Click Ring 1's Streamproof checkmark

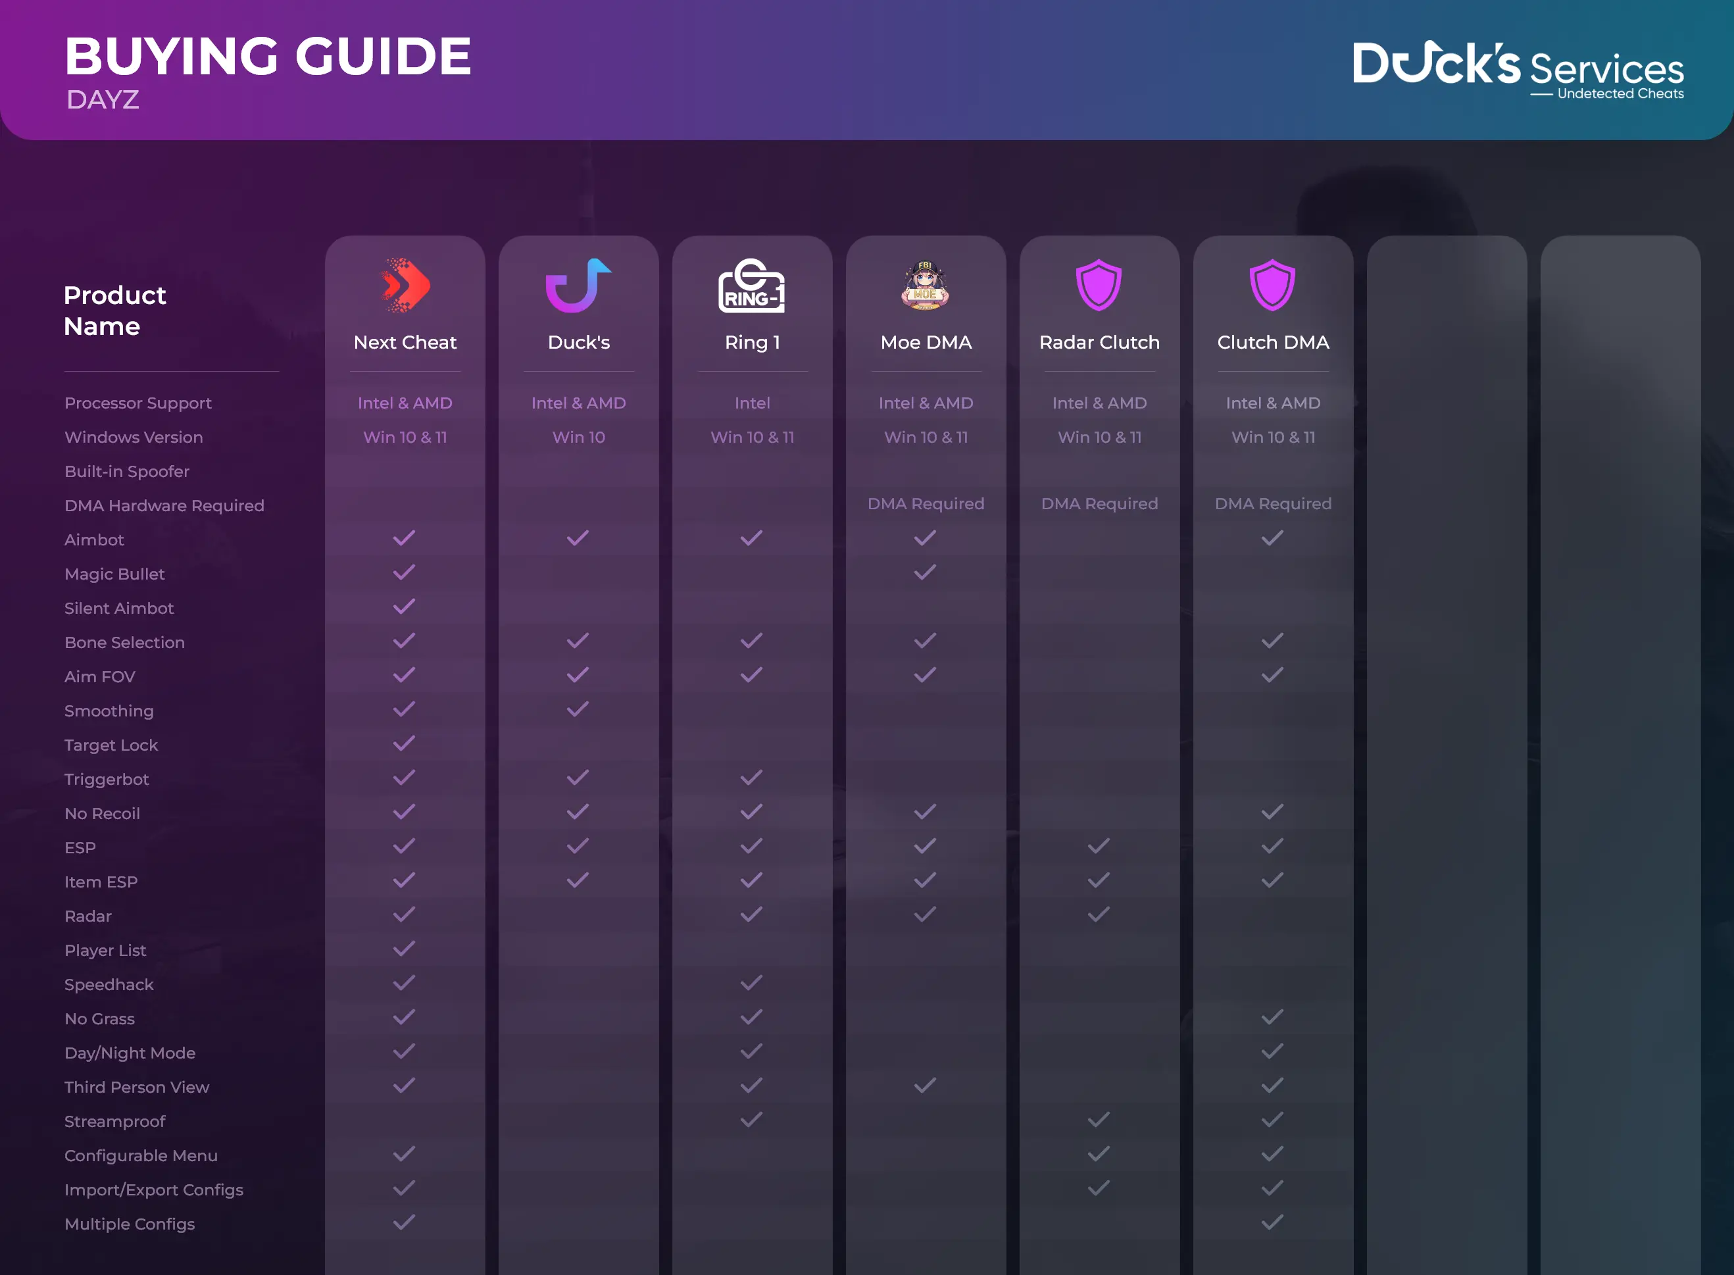tap(752, 1119)
